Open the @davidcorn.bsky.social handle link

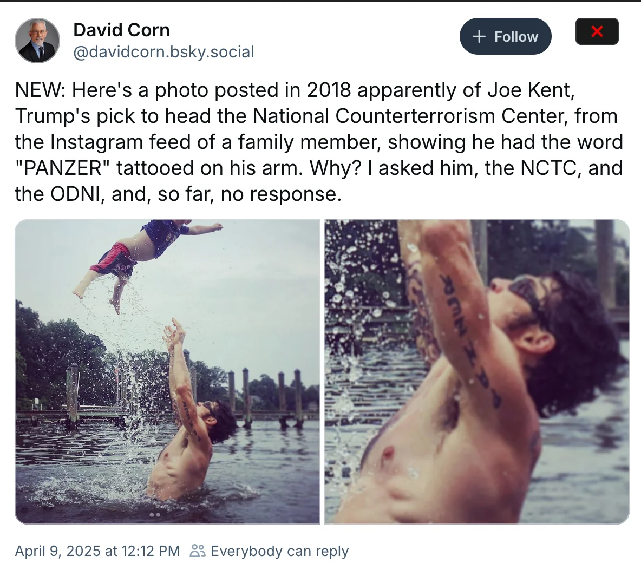coord(163,52)
